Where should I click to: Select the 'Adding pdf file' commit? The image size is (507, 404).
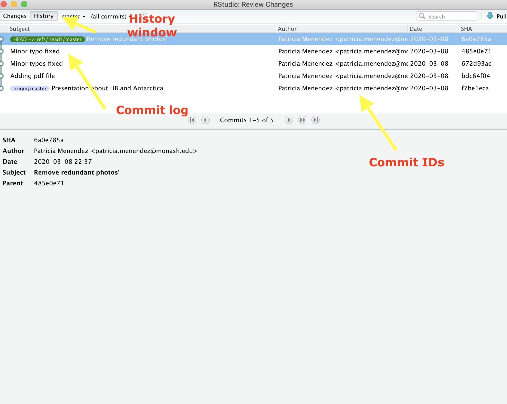click(x=33, y=76)
